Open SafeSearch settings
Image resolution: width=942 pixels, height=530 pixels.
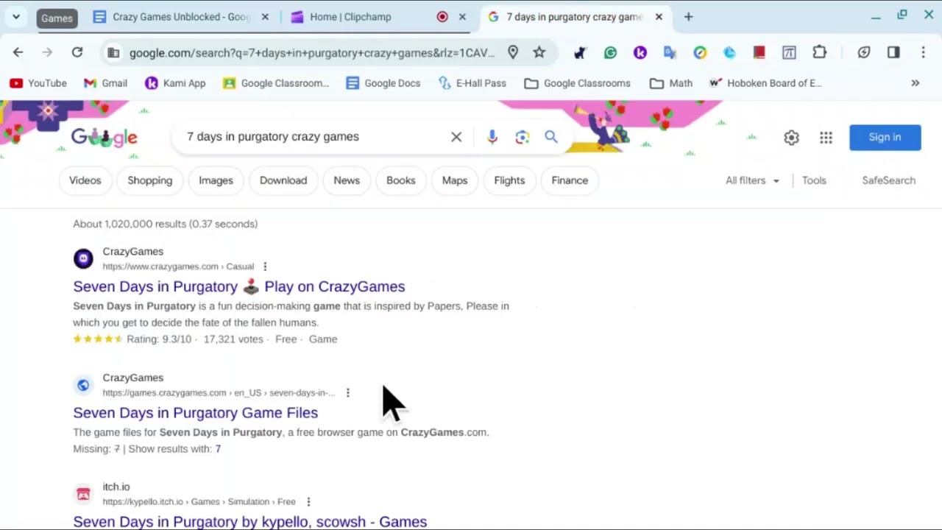point(889,180)
